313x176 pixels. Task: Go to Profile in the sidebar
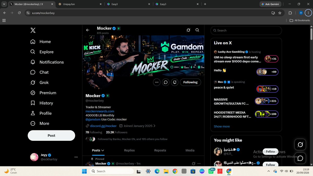[41, 113]
